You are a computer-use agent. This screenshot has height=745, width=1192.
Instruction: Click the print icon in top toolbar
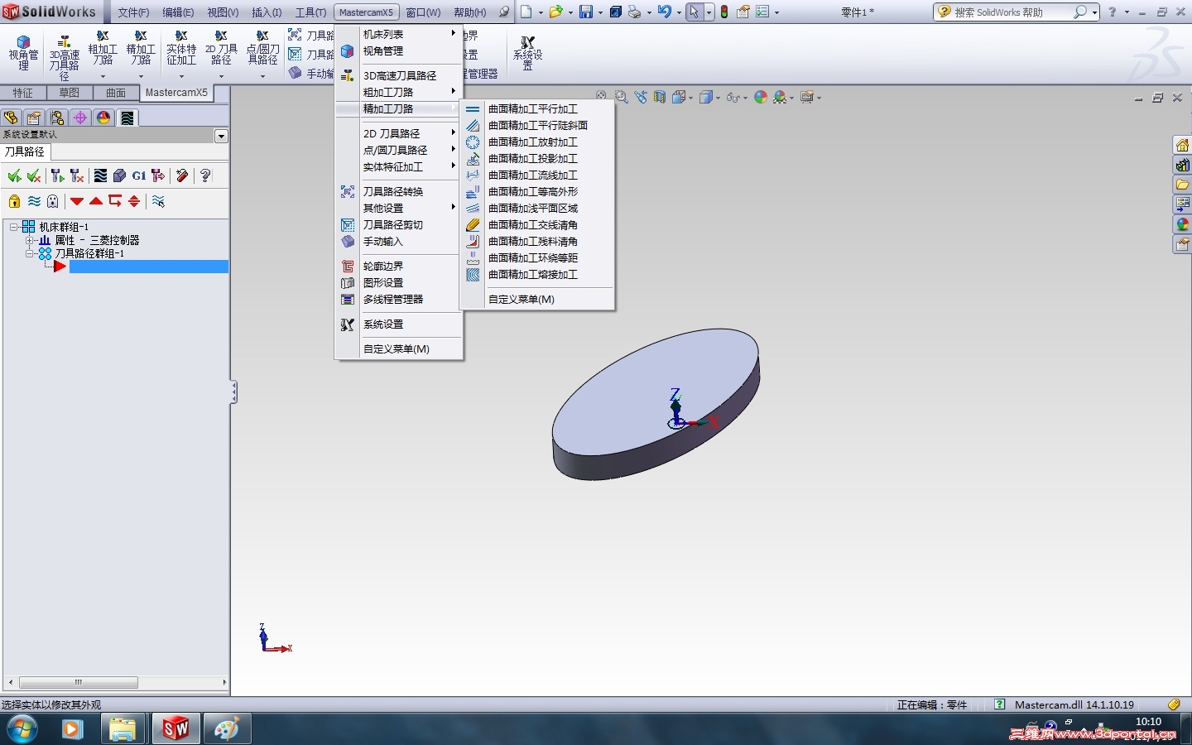(634, 12)
